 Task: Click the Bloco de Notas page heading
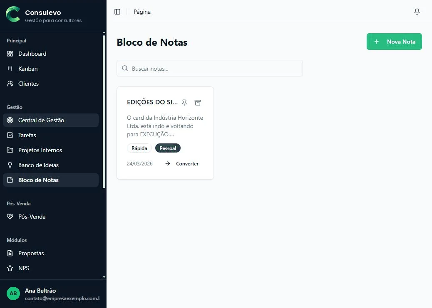[x=152, y=42]
